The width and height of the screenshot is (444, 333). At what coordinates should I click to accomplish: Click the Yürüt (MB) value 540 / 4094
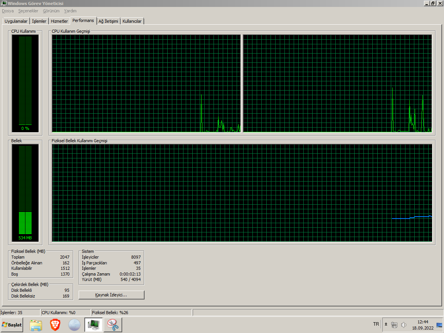(x=131, y=279)
